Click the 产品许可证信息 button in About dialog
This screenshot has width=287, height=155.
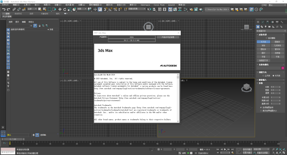(x=168, y=37)
